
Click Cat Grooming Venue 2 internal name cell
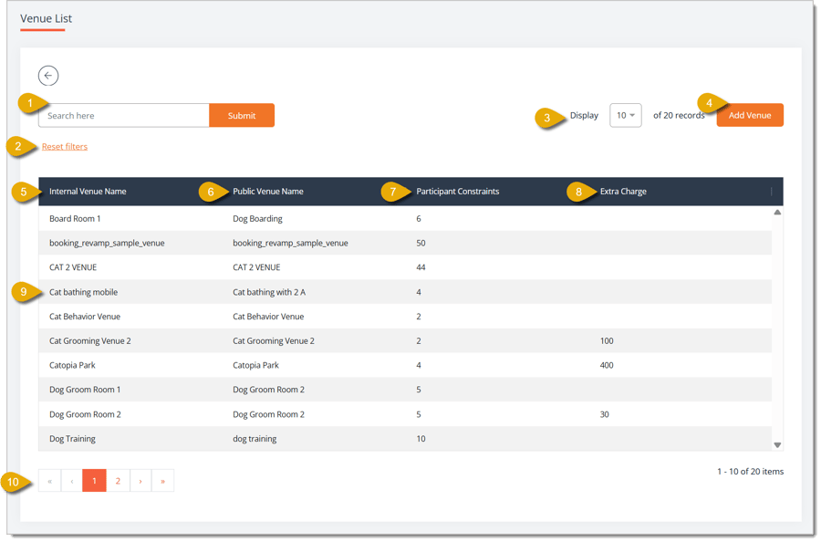point(90,342)
